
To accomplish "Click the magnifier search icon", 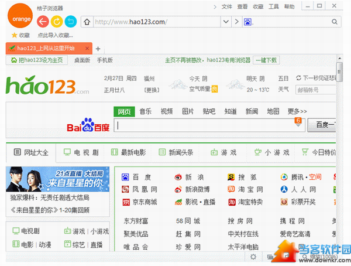I will coord(335,22).
